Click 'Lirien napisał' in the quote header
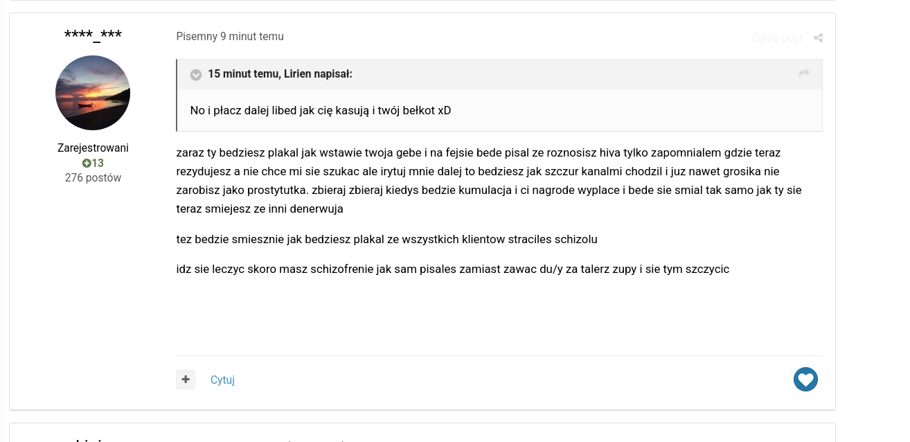This screenshot has width=910, height=442. point(317,74)
